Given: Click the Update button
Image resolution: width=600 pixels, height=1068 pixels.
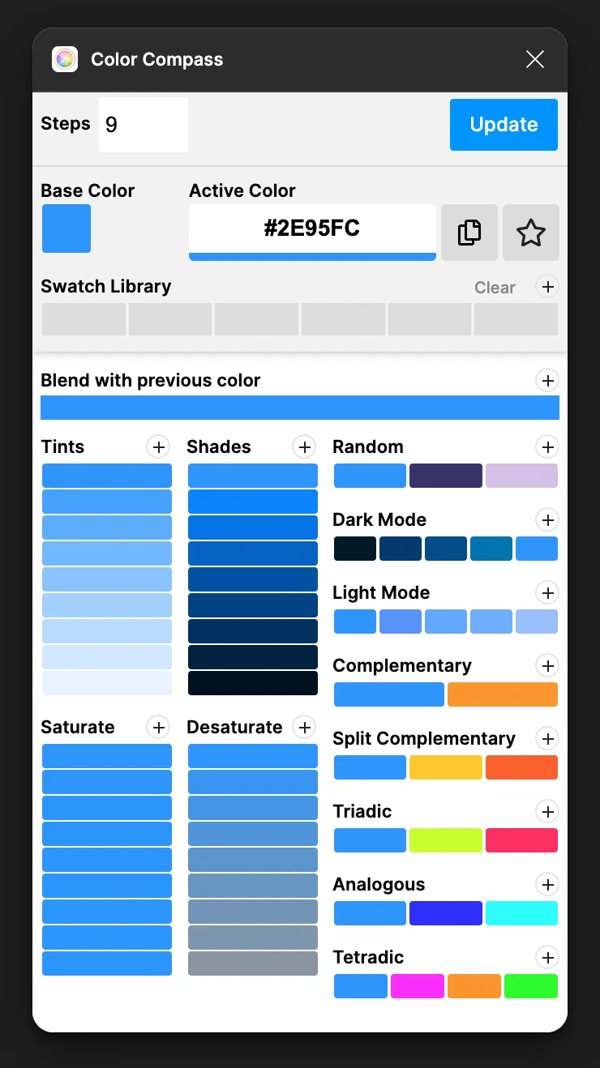Looking at the screenshot, I should 504,125.
